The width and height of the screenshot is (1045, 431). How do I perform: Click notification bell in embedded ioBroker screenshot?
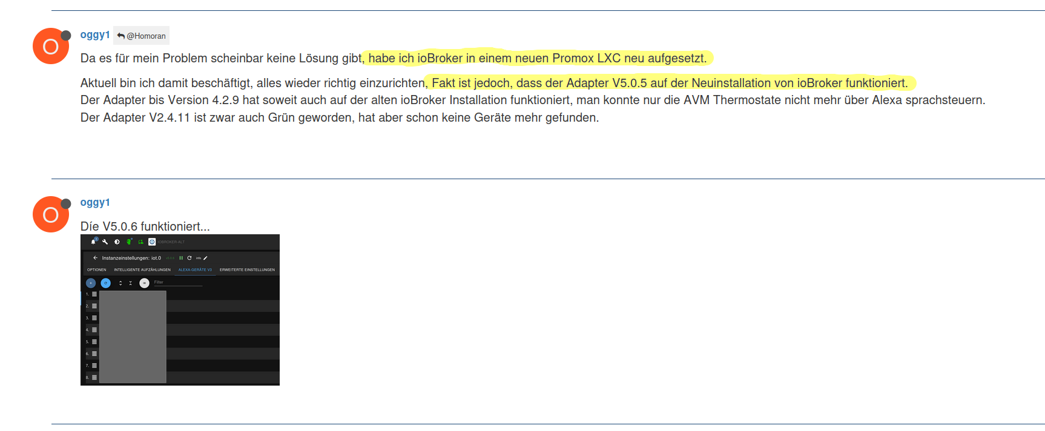coord(93,242)
